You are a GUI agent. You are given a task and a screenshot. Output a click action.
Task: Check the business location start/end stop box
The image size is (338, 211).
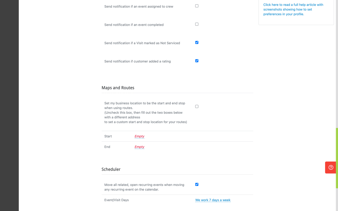click(x=197, y=106)
